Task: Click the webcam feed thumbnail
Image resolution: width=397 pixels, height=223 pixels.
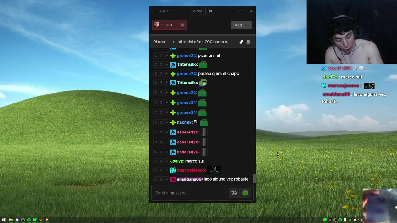Action: (352, 32)
